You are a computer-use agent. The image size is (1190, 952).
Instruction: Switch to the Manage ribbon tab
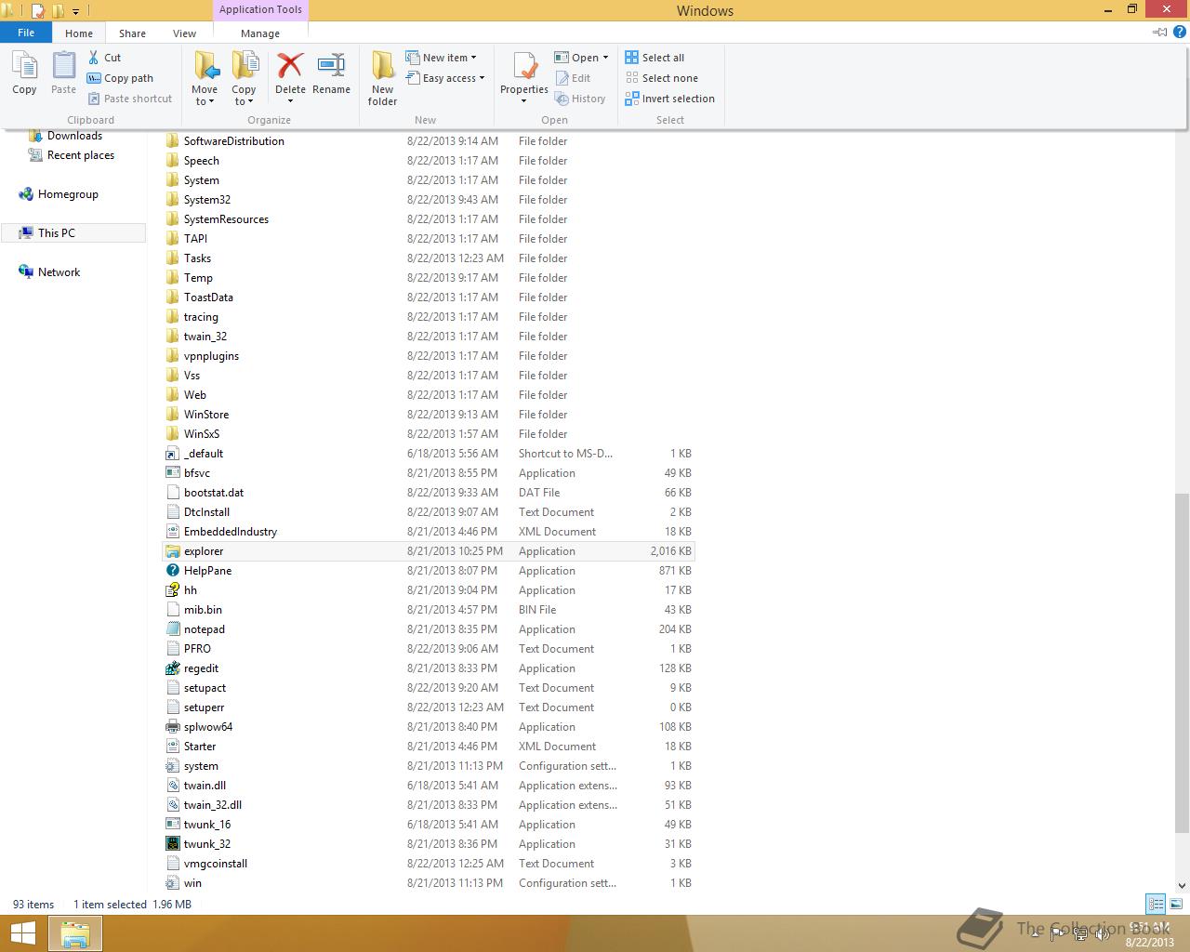[260, 33]
